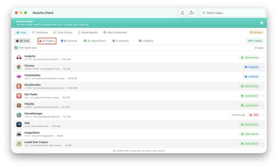
Task: Click the Install Disk Creator icon
Action: point(19,144)
